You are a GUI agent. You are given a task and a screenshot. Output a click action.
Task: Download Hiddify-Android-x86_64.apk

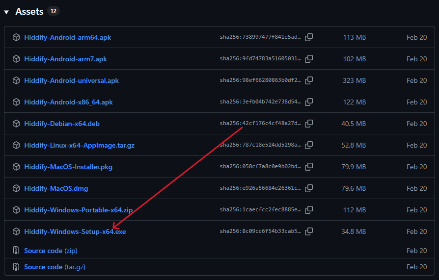(x=68, y=102)
